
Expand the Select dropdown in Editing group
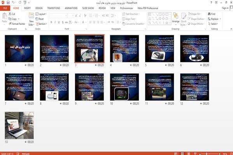[x=213, y=24]
